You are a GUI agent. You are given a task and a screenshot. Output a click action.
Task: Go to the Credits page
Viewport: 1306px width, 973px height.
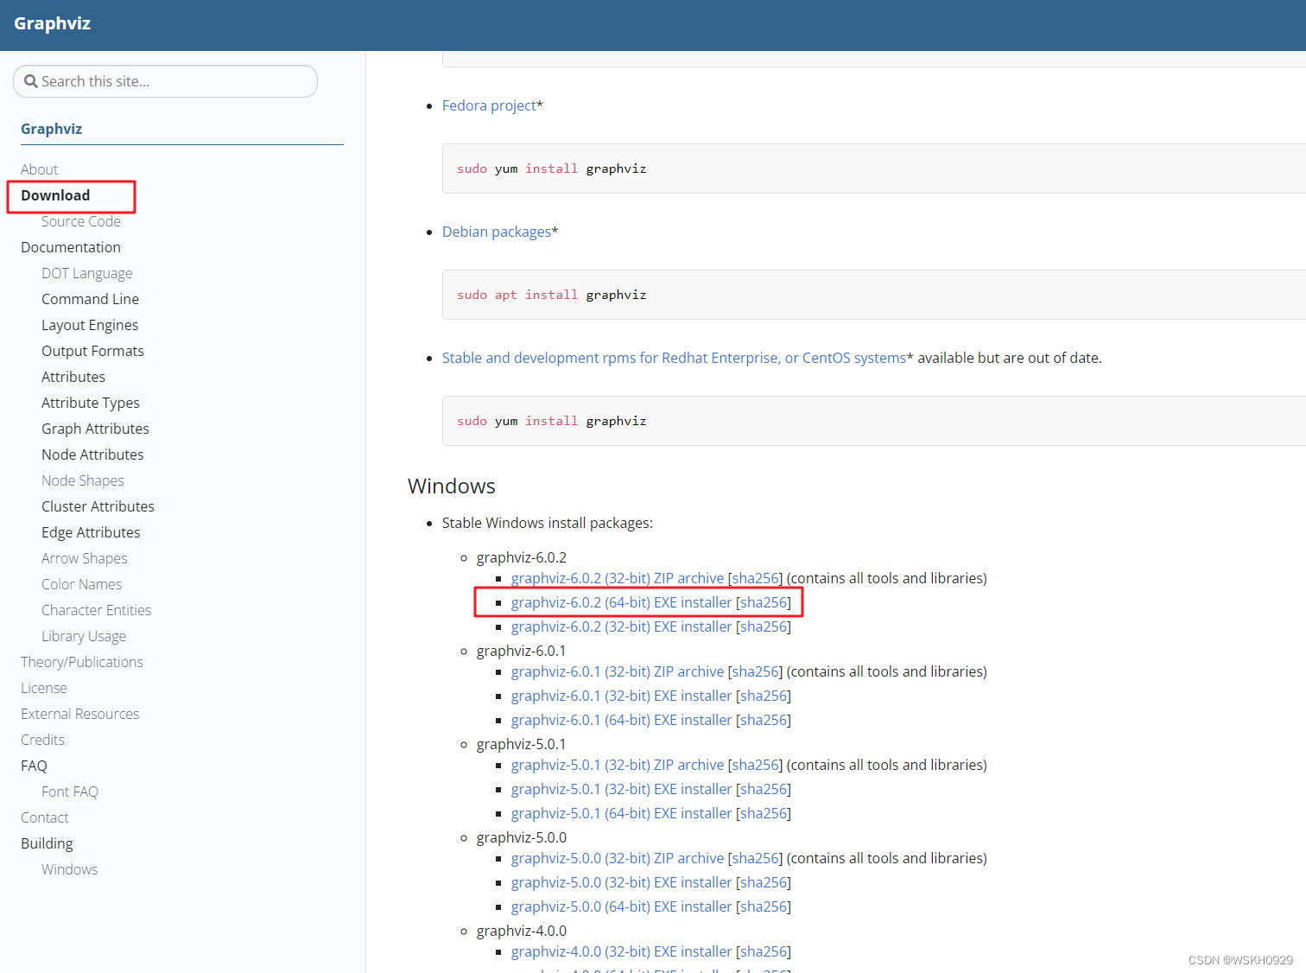43,740
